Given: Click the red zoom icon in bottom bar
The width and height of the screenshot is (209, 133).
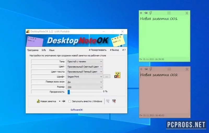Looking at the screenshot, I should tap(114, 101).
